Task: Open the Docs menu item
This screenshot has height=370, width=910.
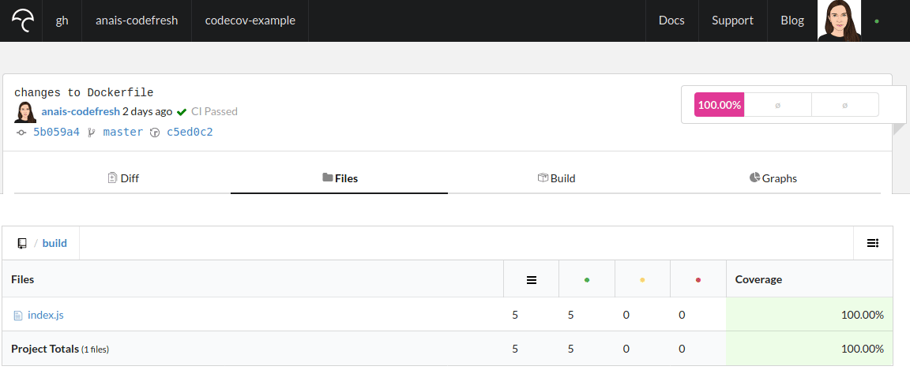Action: pyautogui.click(x=671, y=21)
